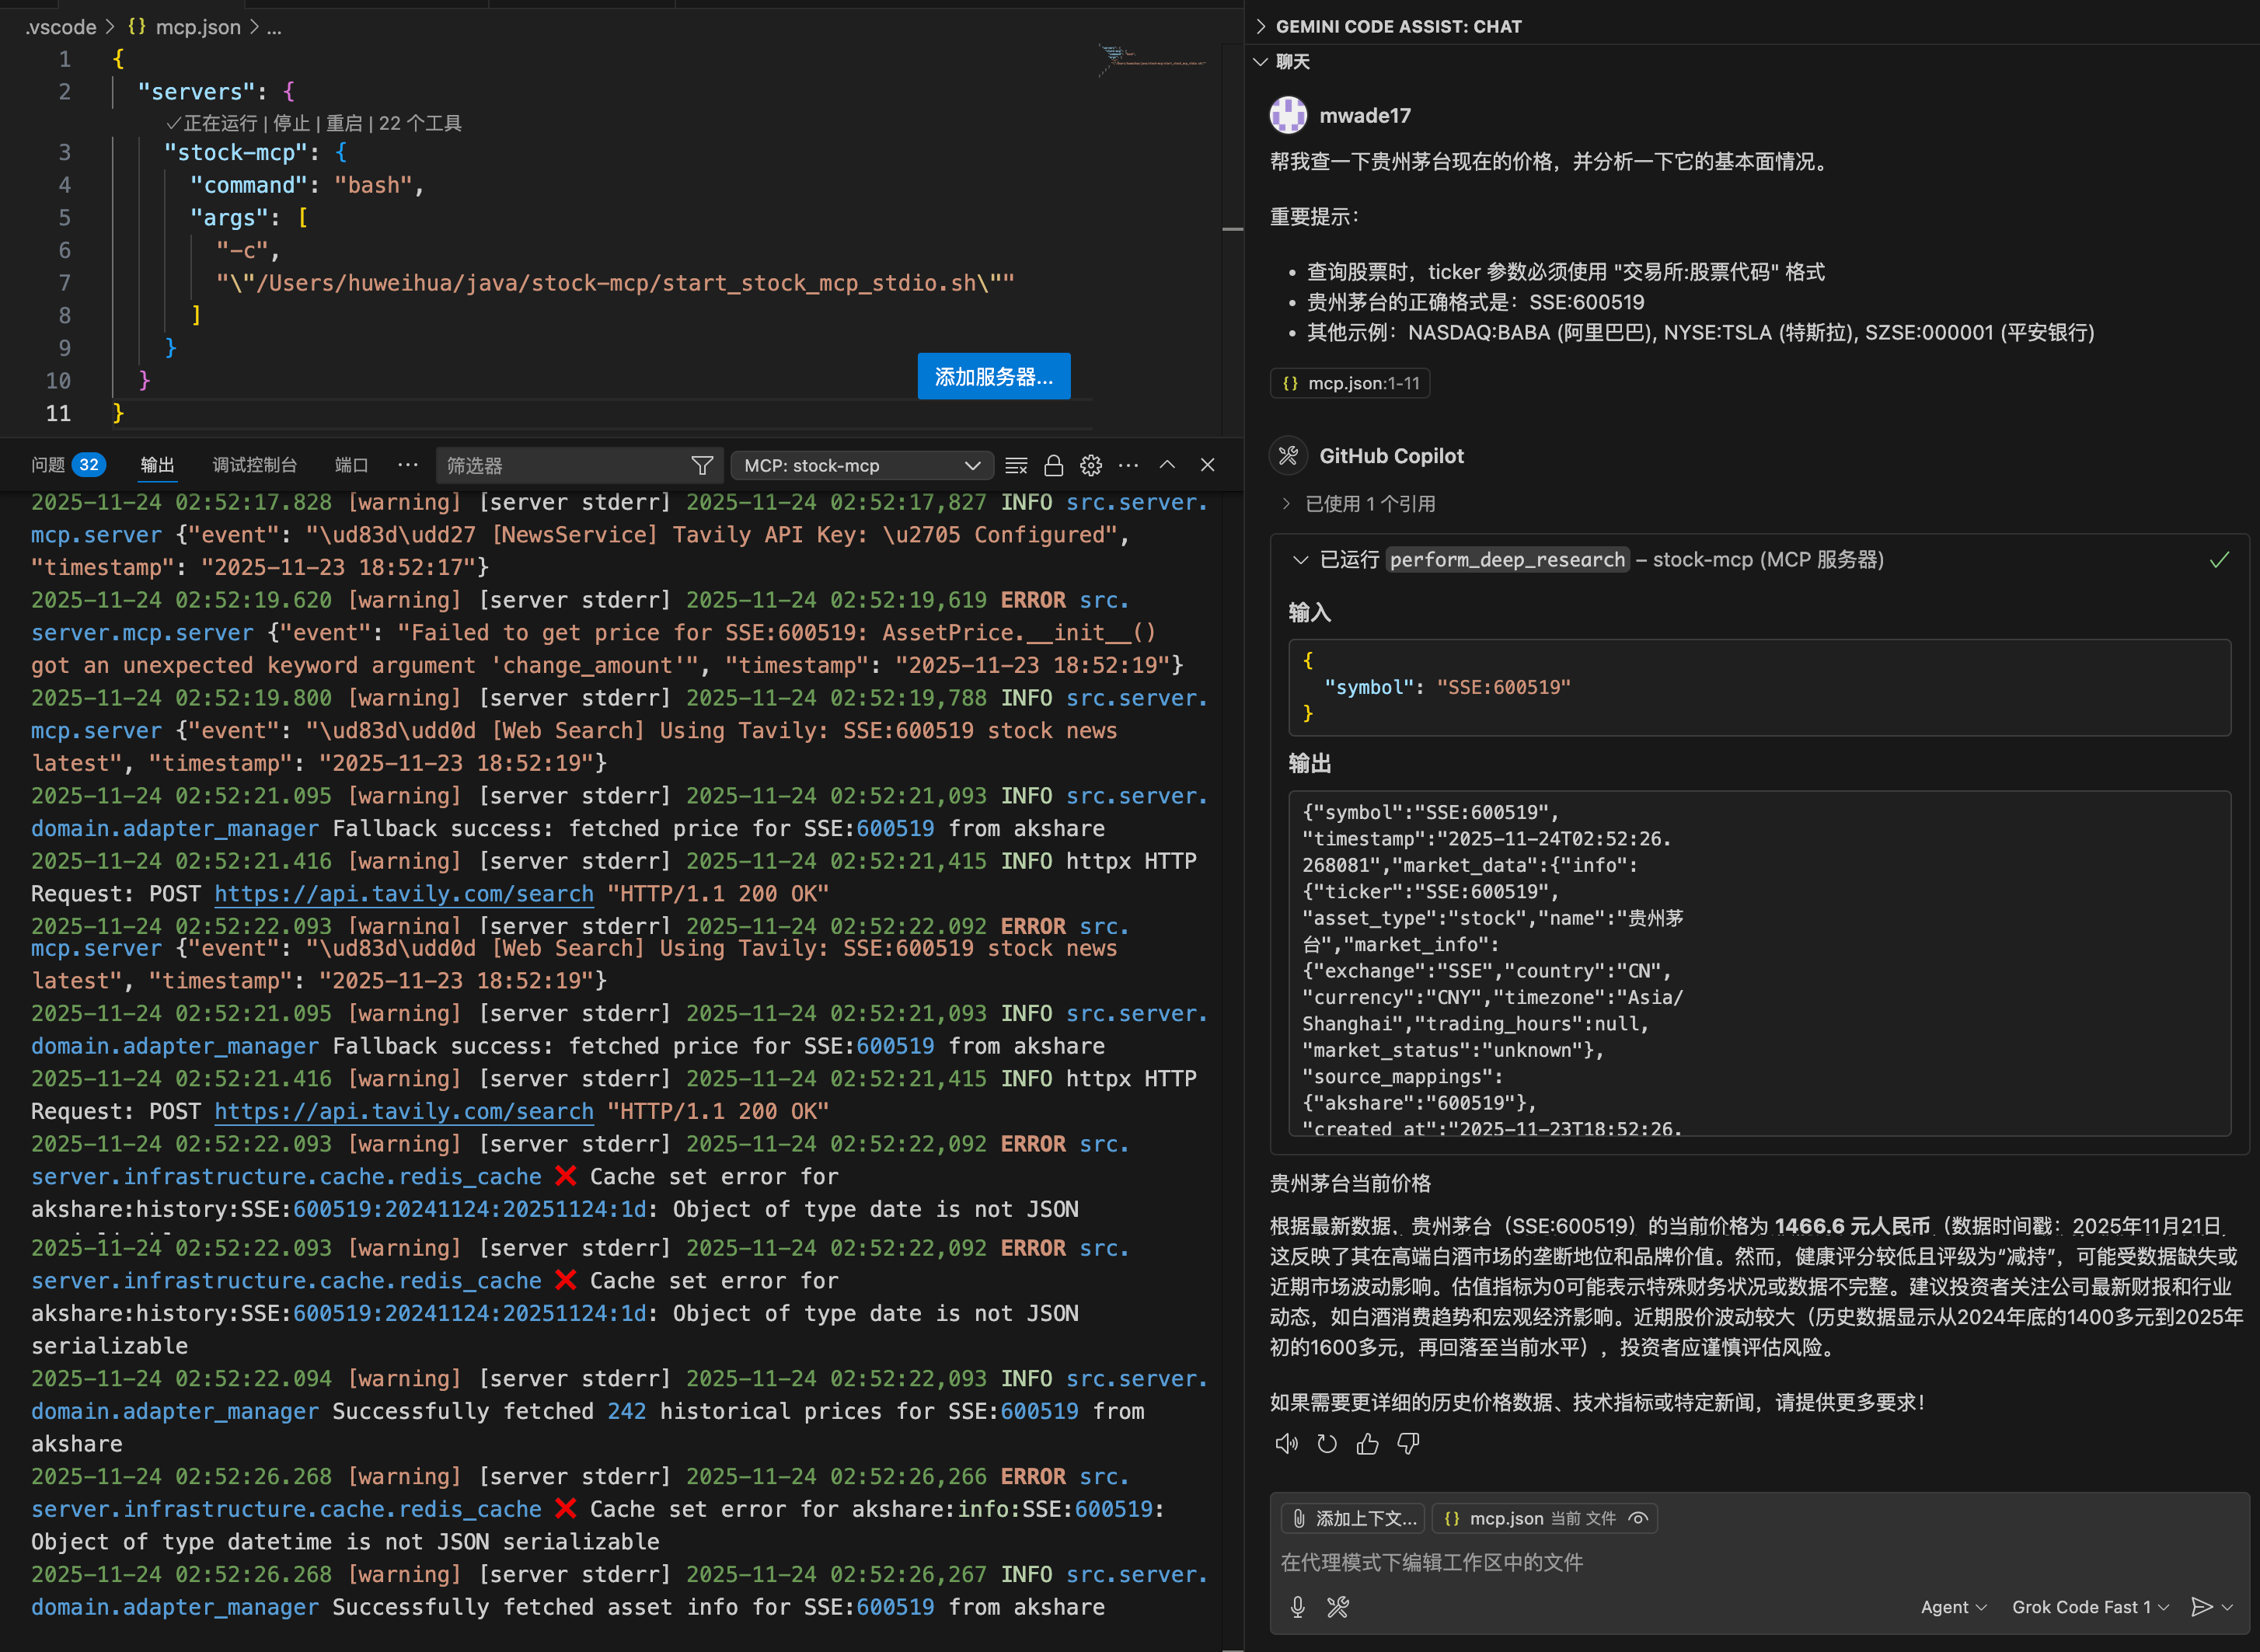This screenshot has height=1652, width=2260.
Task: Give thumbs up feedback on the answer
Action: [x=1367, y=1443]
